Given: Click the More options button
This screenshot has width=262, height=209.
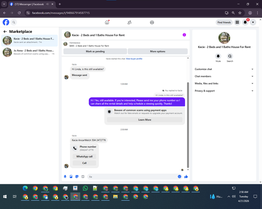Looking at the screenshot, I should (158, 51).
